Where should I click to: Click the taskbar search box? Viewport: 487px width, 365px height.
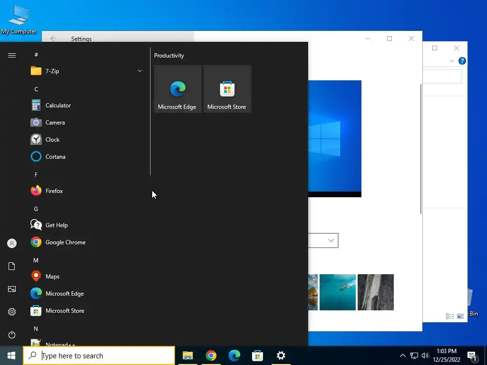[99, 355]
